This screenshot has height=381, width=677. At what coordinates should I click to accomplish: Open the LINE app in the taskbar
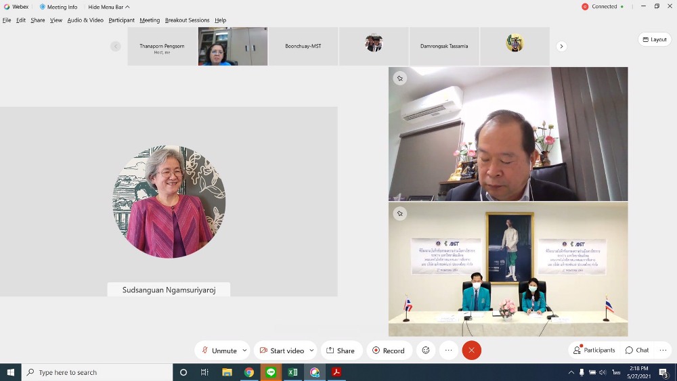271,372
